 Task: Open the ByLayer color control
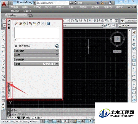pos(128,26)
